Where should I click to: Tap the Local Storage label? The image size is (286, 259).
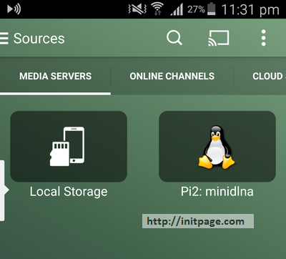pyautogui.click(x=69, y=192)
